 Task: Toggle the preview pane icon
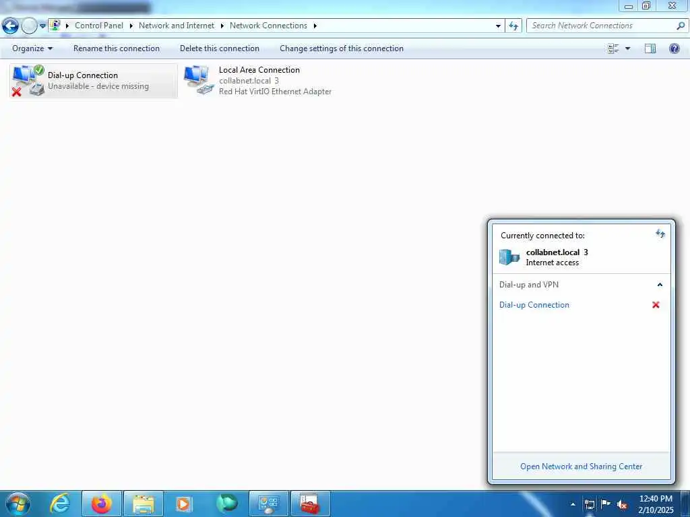coord(650,48)
